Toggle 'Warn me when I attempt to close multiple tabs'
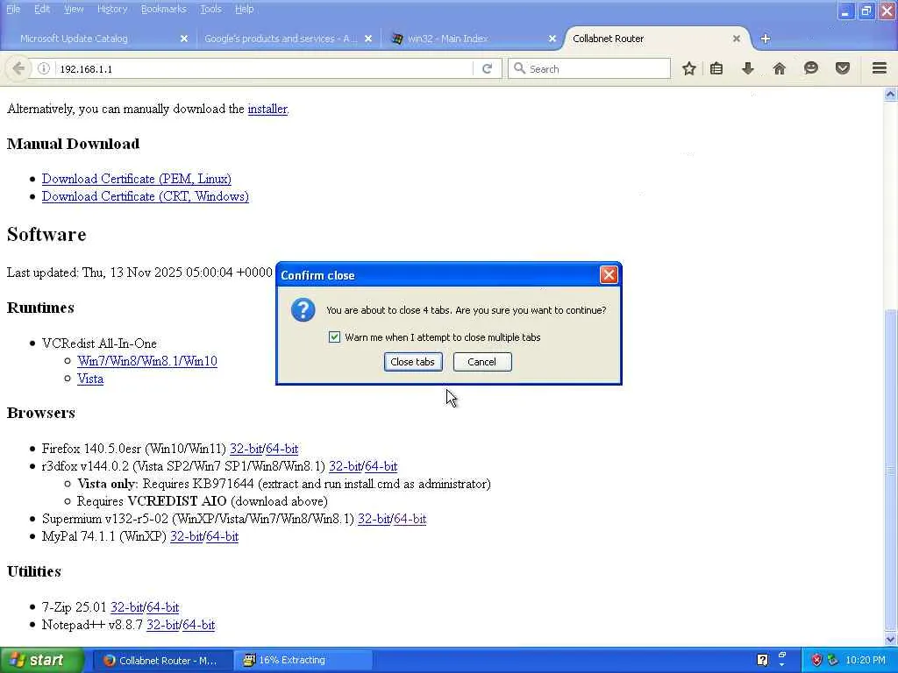Image resolution: width=898 pixels, height=673 pixels. (334, 337)
